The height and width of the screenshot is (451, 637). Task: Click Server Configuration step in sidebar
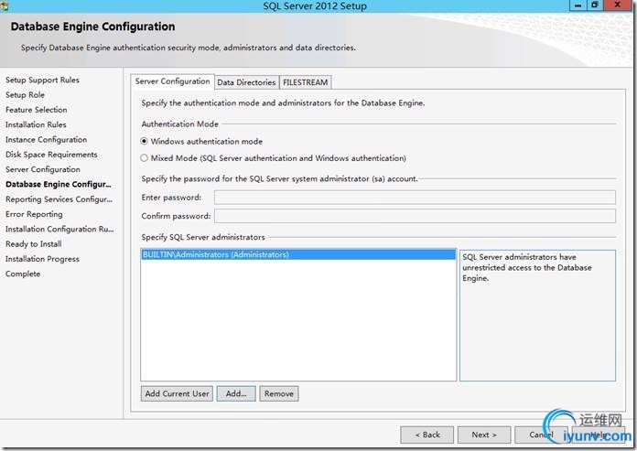(43, 169)
